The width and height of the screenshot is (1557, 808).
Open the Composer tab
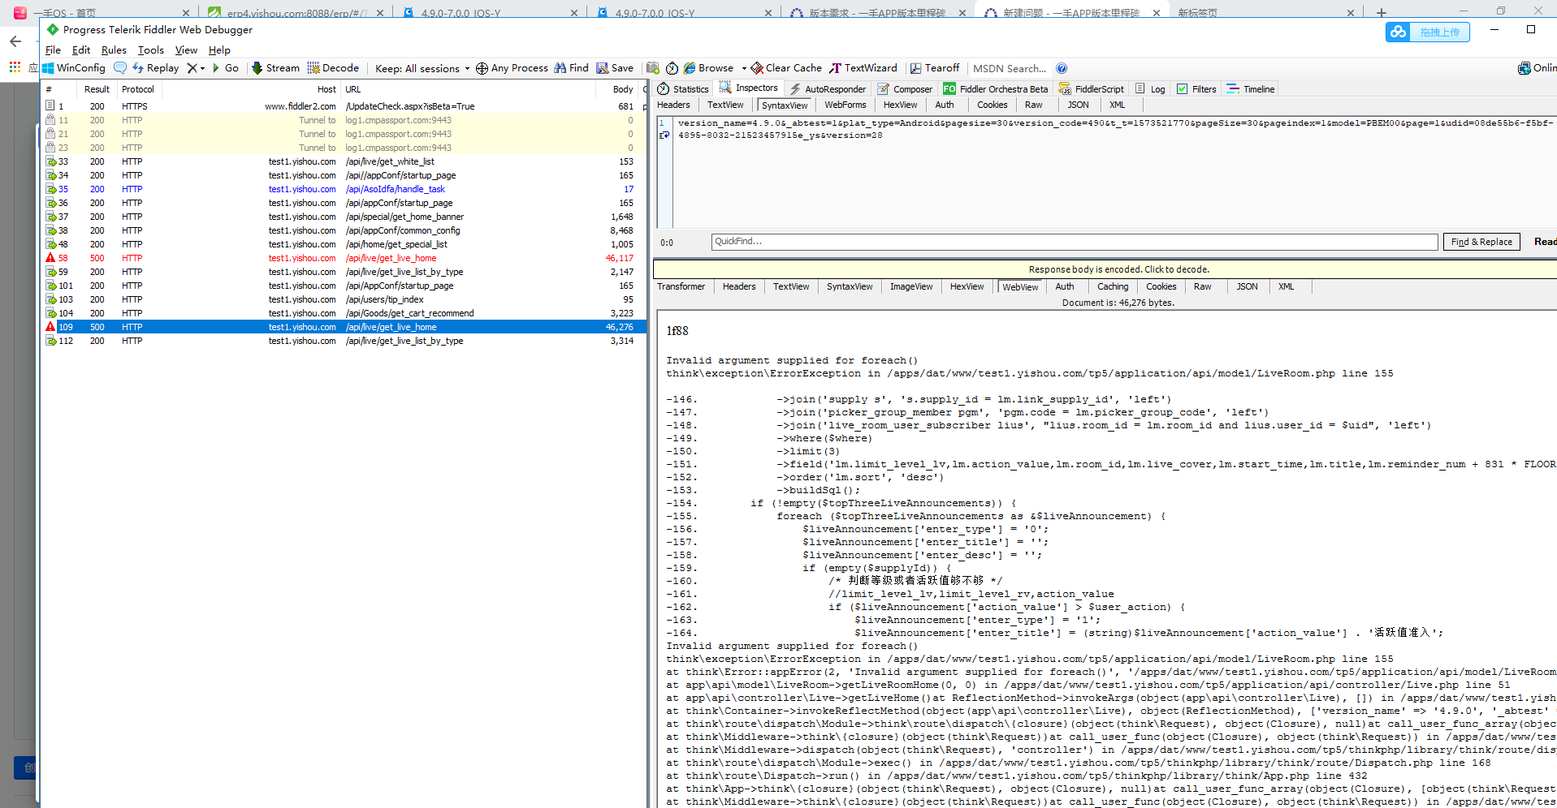(905, 89)
